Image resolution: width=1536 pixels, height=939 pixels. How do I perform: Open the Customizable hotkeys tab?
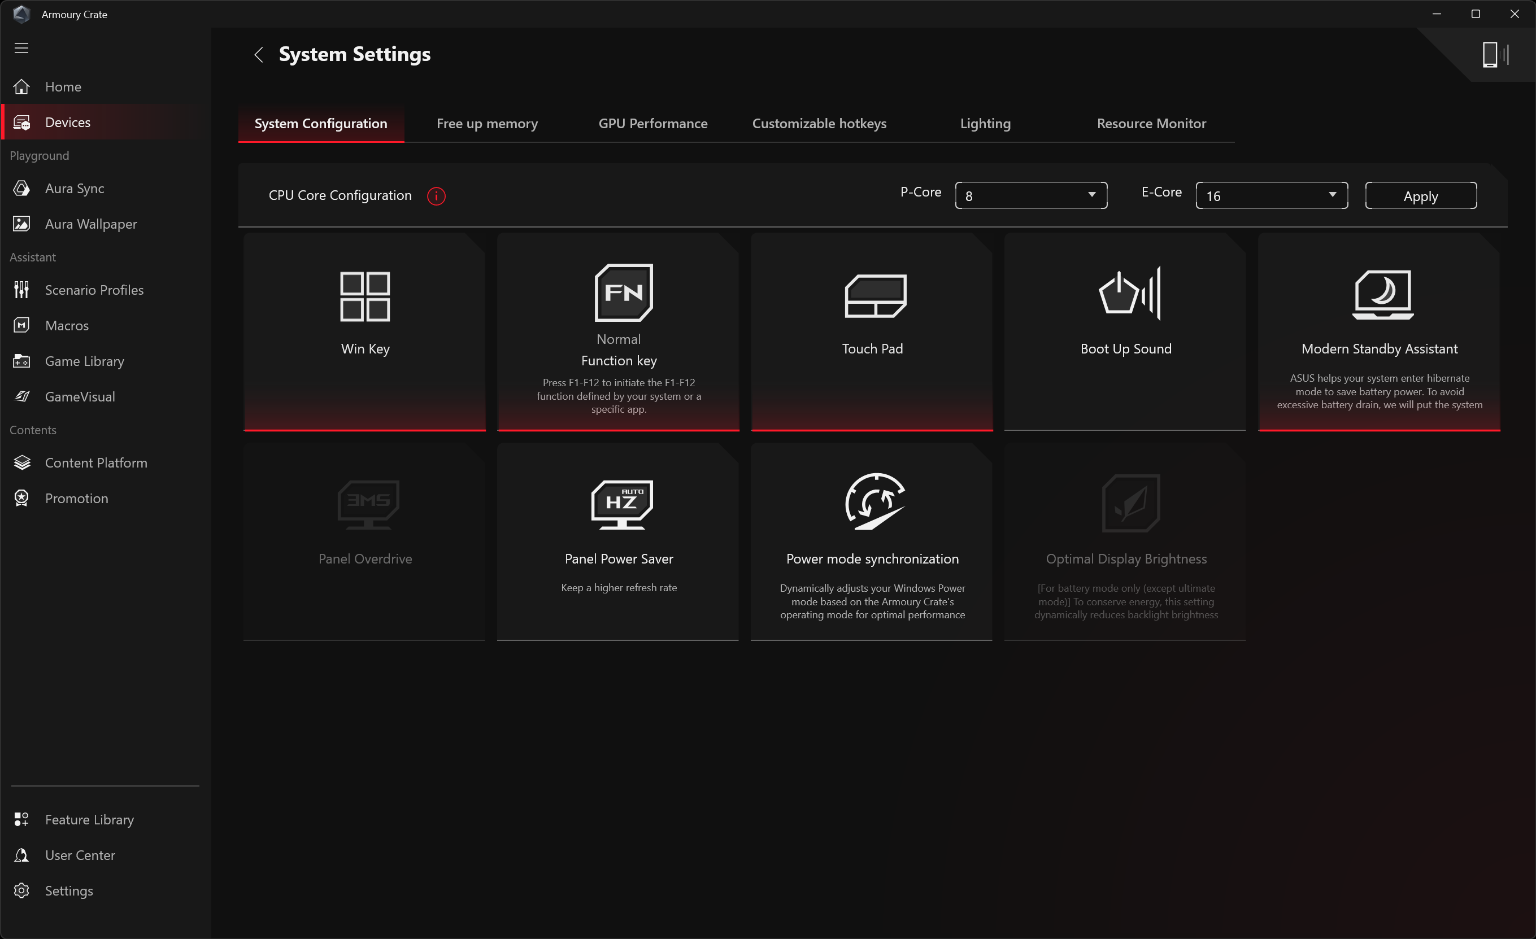click(x=819, y=123)
